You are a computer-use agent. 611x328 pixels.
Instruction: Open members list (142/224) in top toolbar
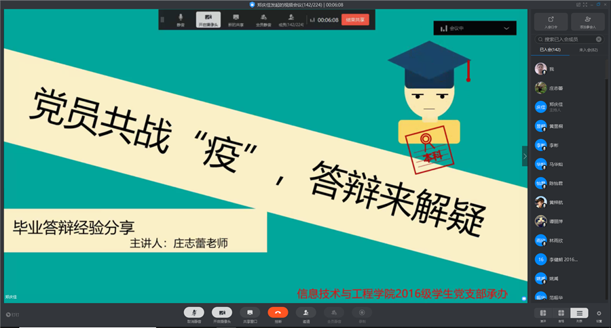tap(291, 19)
